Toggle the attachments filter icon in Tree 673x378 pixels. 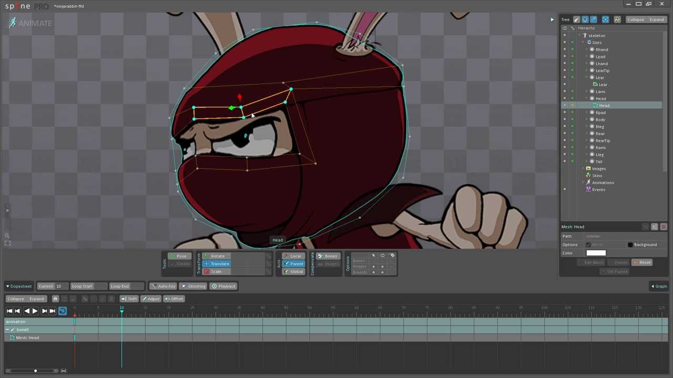[x=593, y=19]
